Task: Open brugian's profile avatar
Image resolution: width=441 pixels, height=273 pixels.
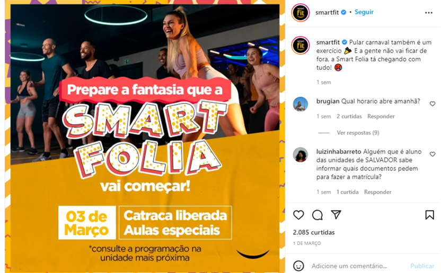Action: (x=301, y=104)
